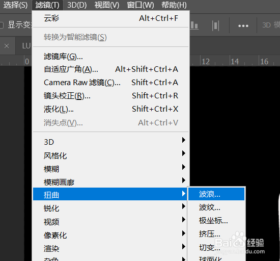Click the bottom align bar icon
The height and width of the screenshot is (261, 280).
point(194,25)
